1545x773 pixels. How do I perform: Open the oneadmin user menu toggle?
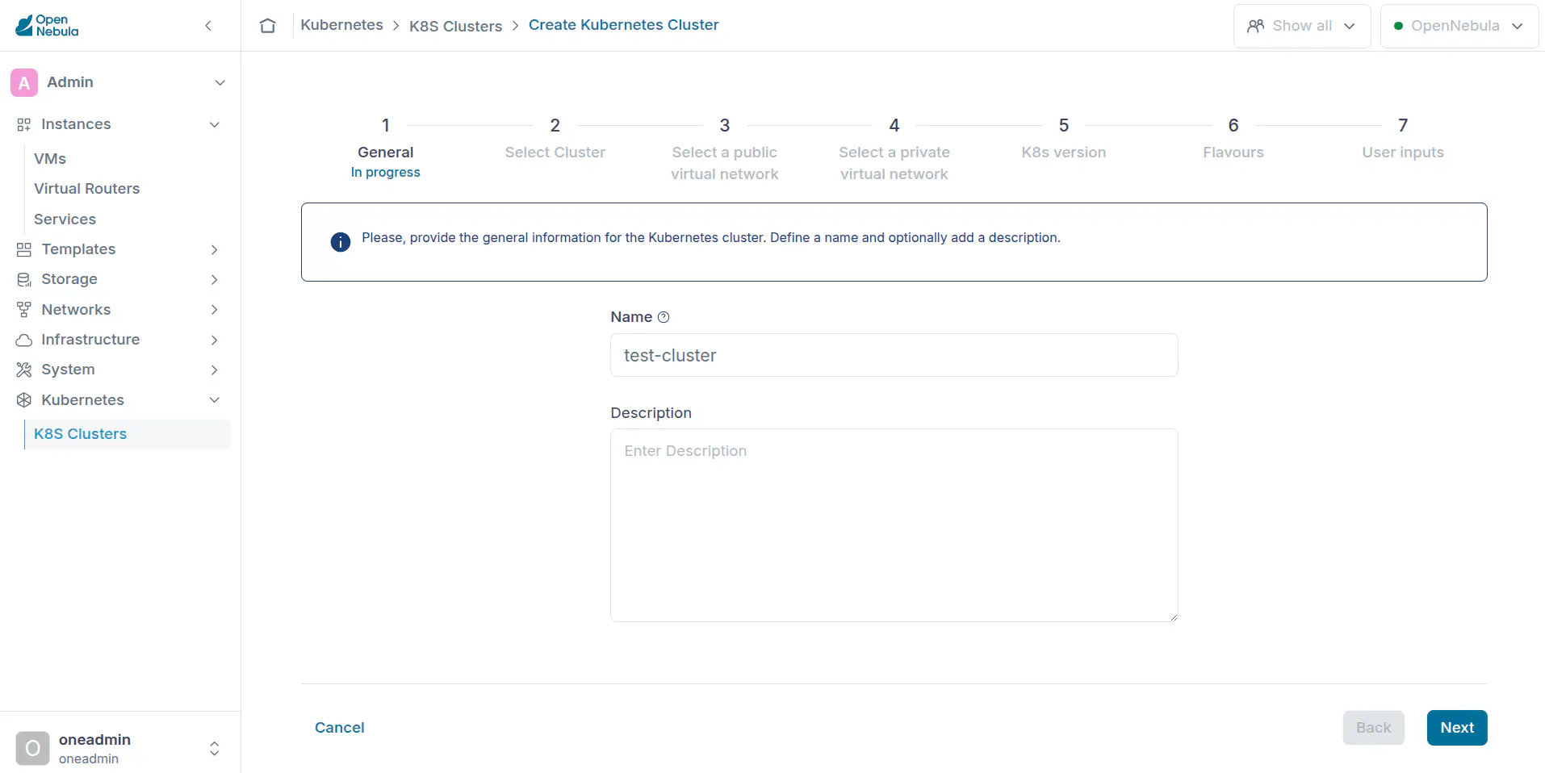click(215, 748)
